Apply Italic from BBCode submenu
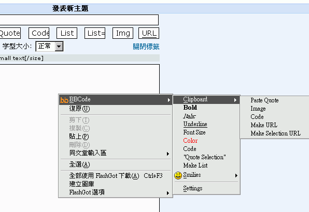309x212 pixels. [x=206, y=116]
